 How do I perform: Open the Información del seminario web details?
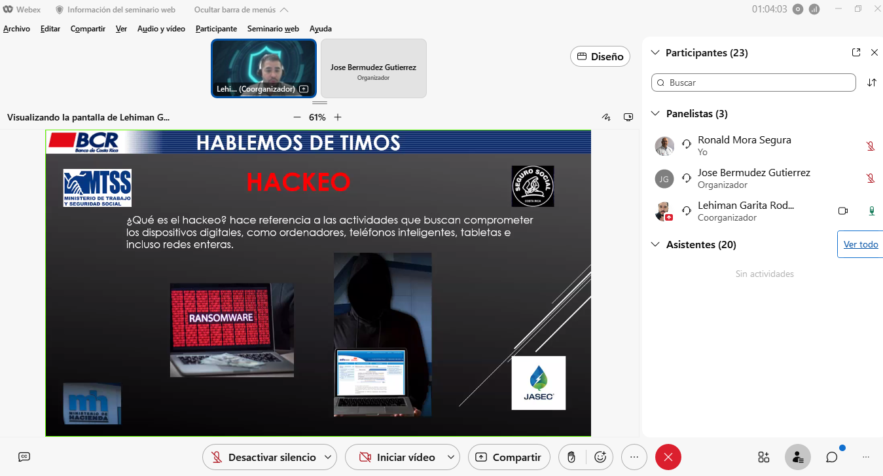pos(115,10)
